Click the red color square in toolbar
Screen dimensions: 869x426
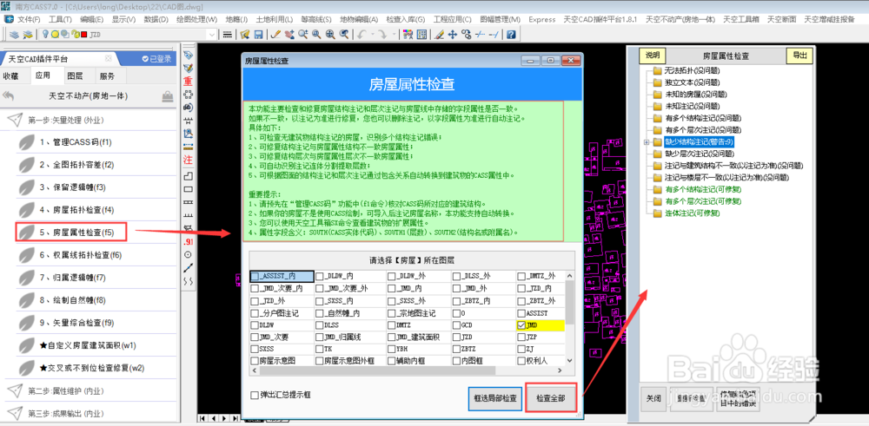click(x=83, y=35)
